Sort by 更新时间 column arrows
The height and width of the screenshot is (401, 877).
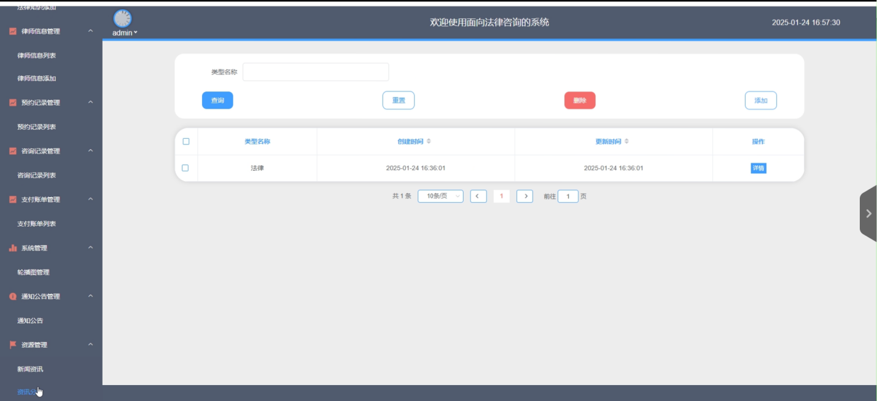[626, 141]
